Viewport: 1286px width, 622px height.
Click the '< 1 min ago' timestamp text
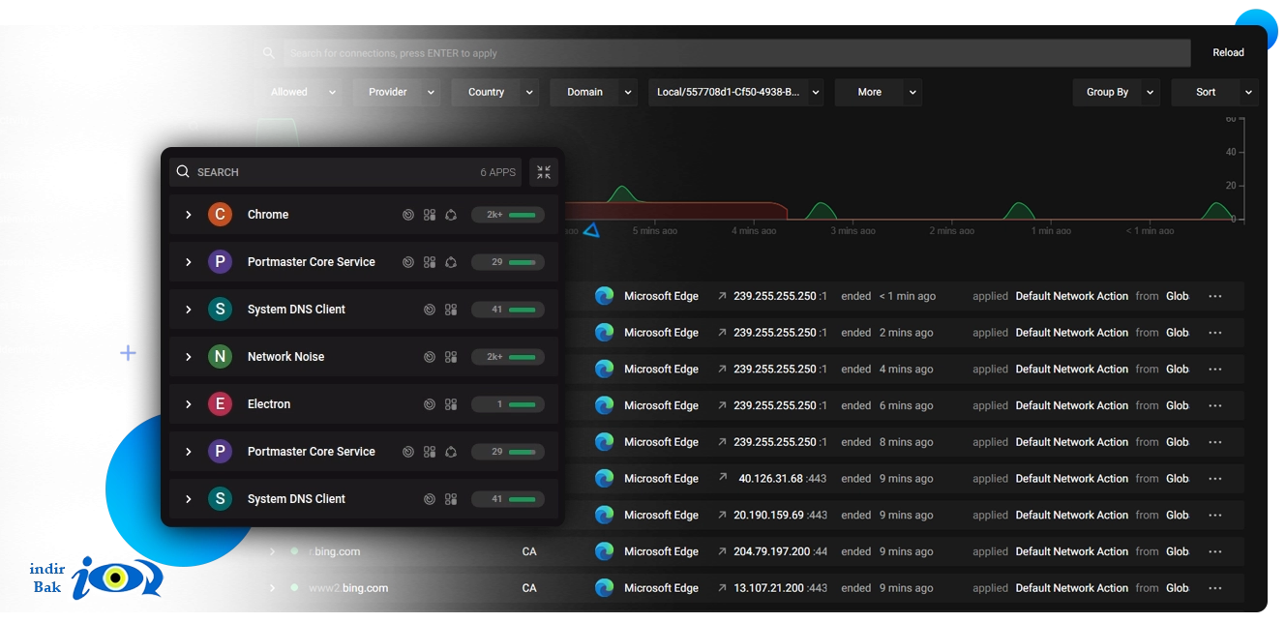click(908, 296)
